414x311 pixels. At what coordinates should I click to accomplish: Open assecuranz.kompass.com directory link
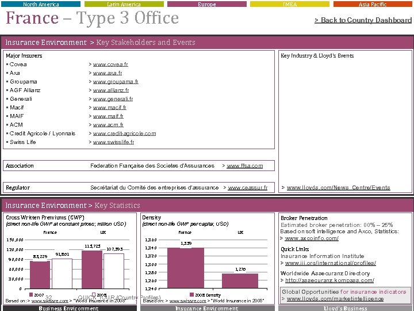point(329,280)
